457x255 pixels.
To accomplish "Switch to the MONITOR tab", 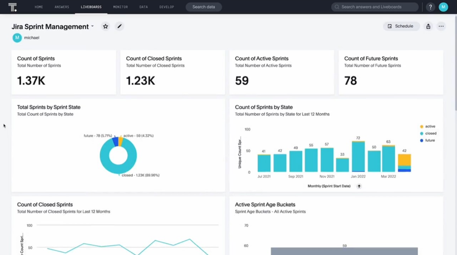I will 120,7.
